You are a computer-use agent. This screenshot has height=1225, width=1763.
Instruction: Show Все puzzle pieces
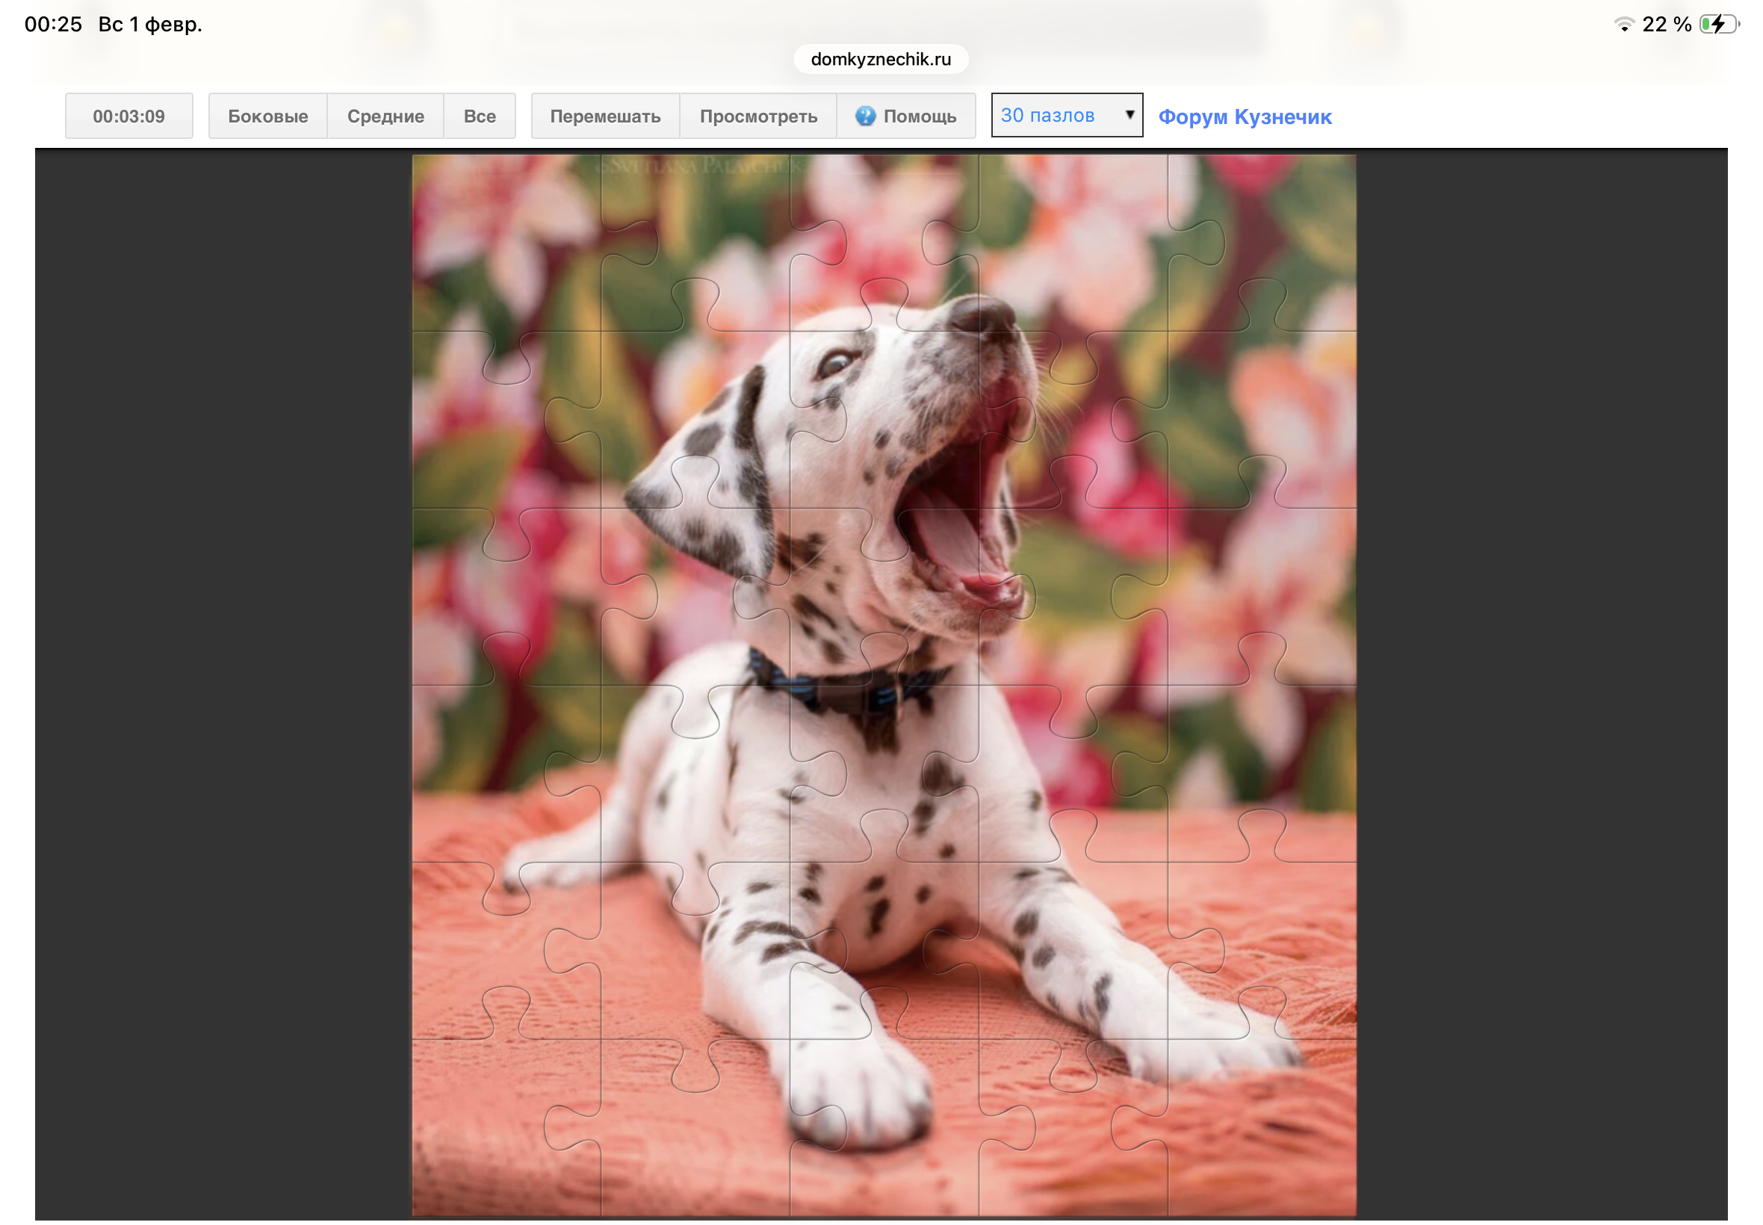click(479, 116)
